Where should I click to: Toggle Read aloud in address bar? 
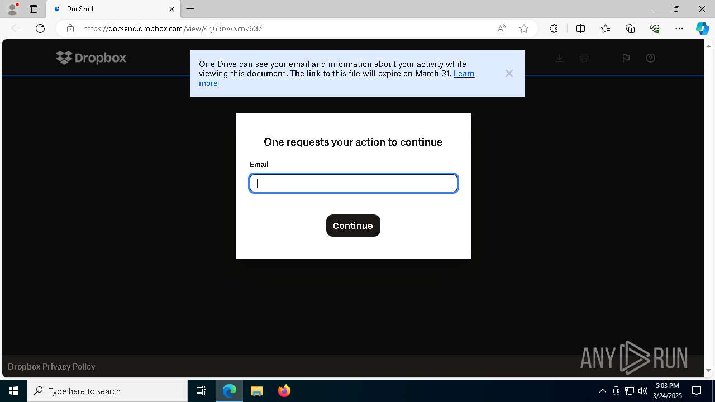tap(502, 28)
